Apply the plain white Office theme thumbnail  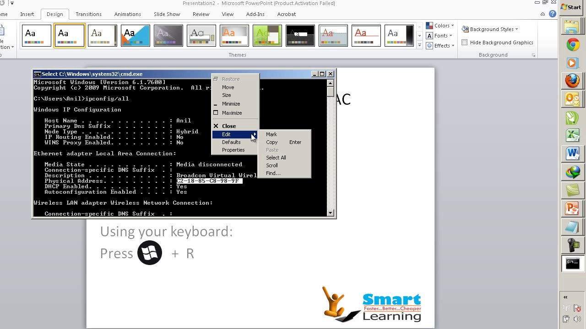pyautogui.click(x=37, y=36)
